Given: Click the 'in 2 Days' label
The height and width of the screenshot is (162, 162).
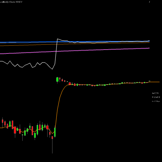Looking at the screenshot, I should 156,101.
